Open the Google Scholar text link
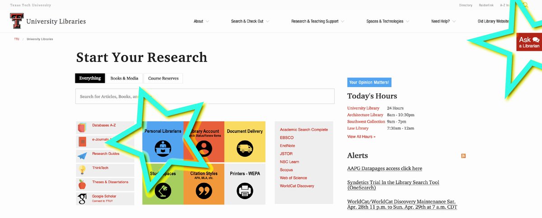This screenshot has width=542, height=218. [104, 196]
